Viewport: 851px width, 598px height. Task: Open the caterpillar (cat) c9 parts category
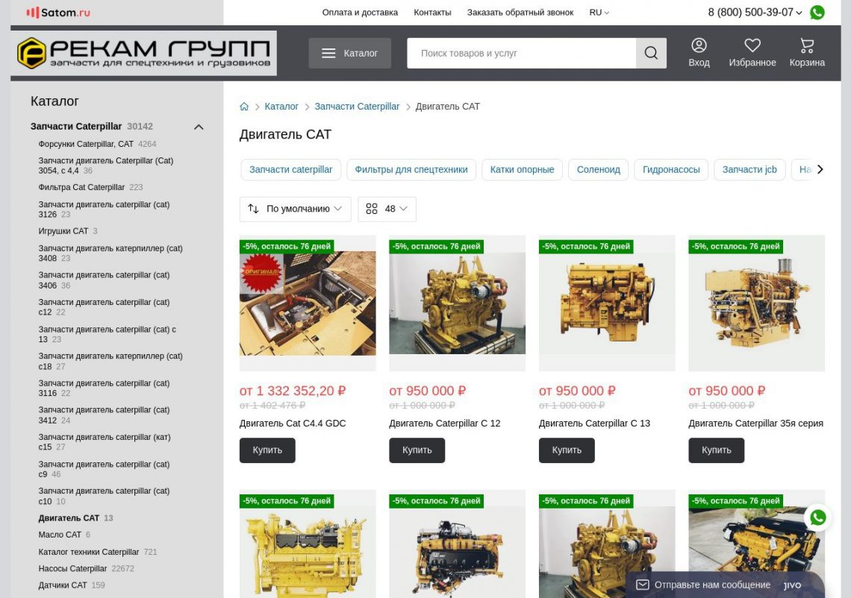pos(104,469)
